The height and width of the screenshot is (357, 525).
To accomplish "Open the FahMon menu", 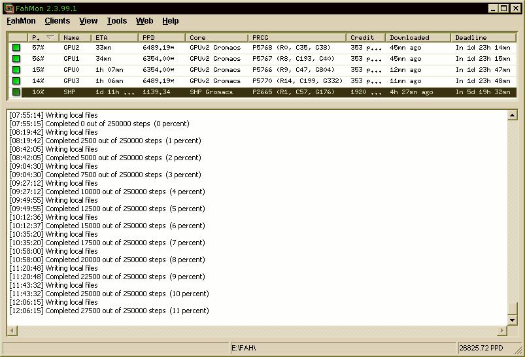I will click(x=21, y=21).
